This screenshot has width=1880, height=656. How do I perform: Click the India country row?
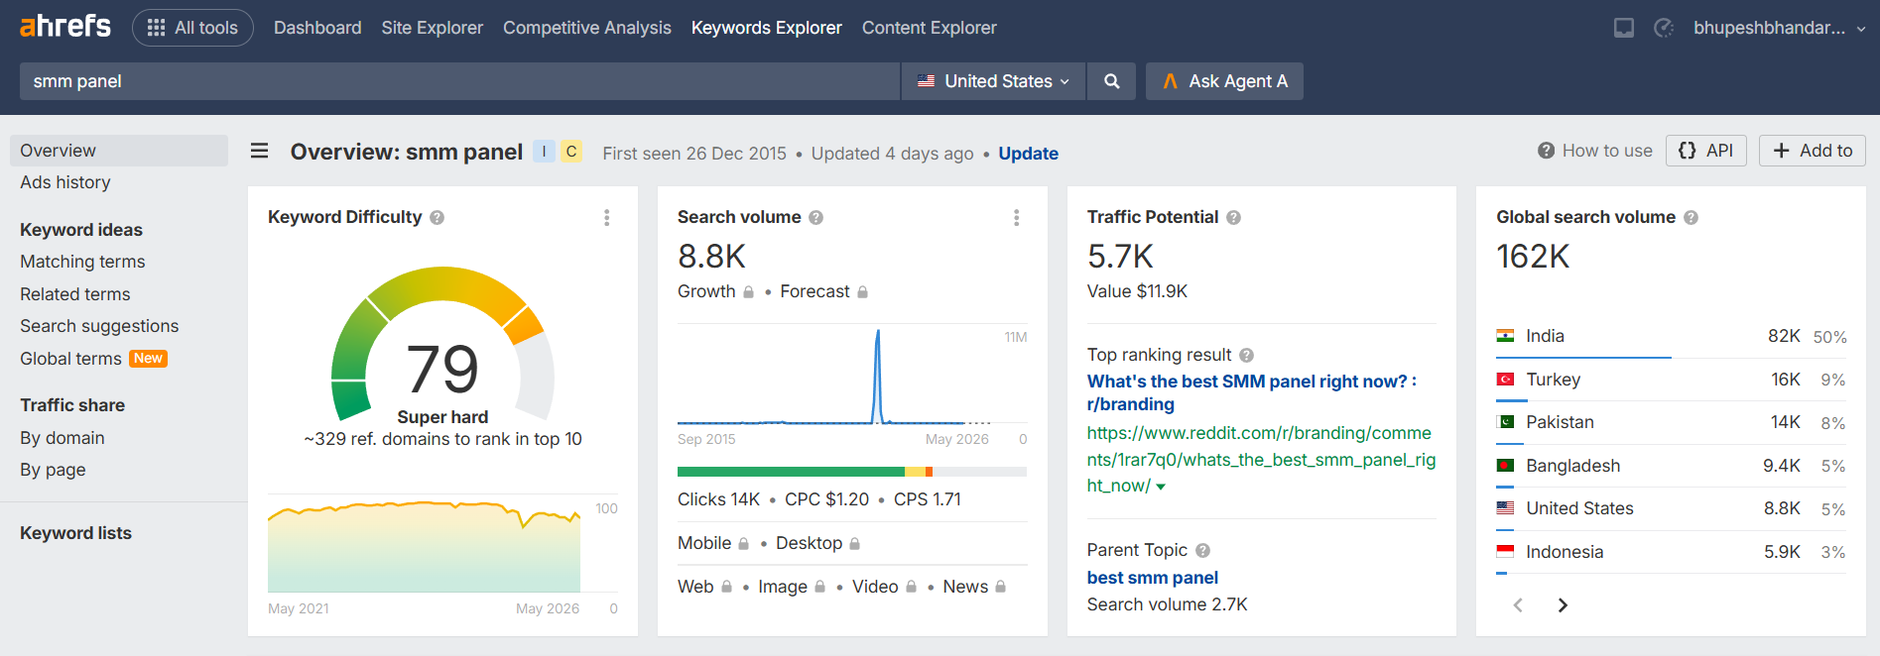click(x=1671, y=336)
